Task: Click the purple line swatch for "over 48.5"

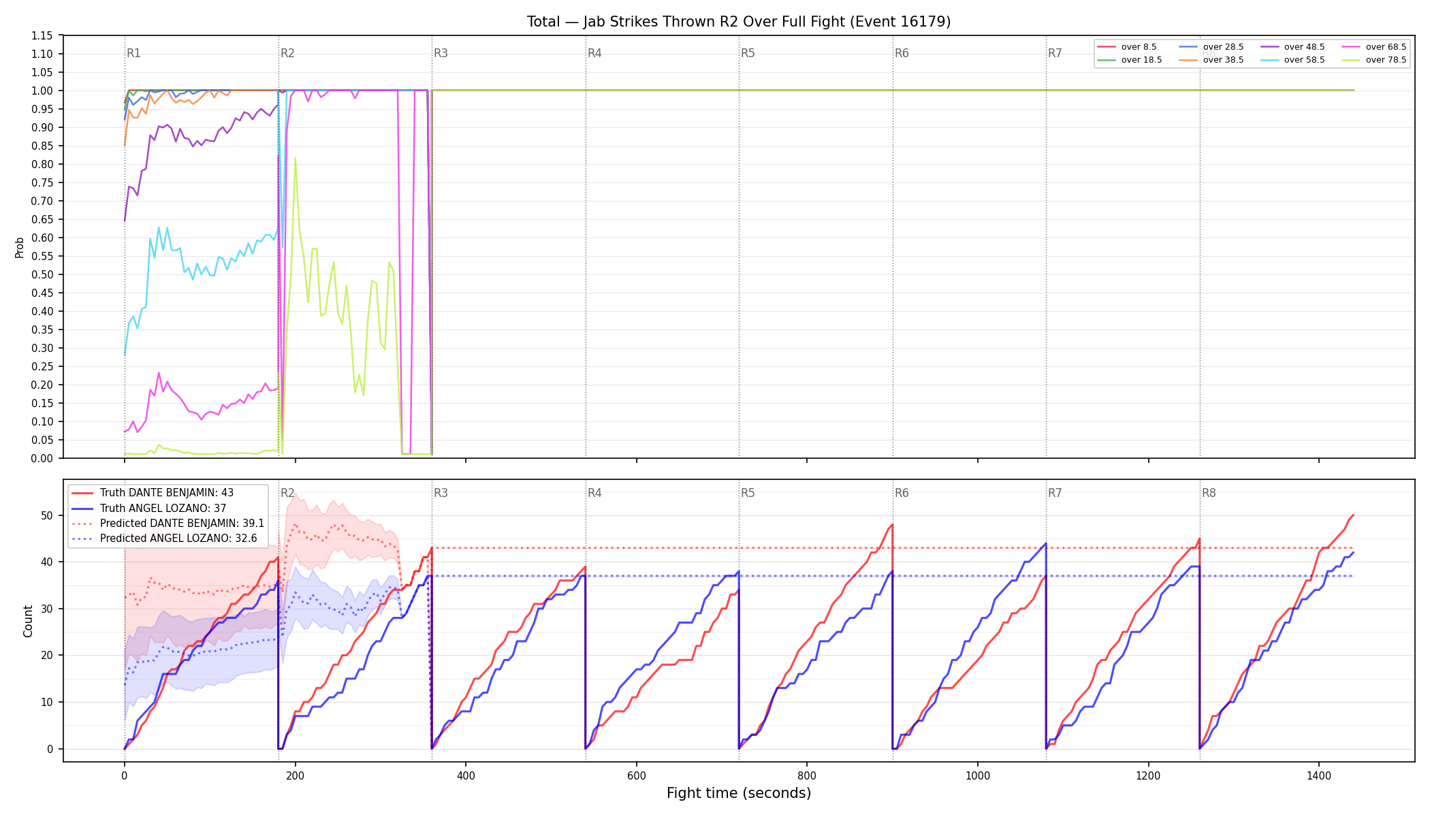Action: pos(1270,47)
